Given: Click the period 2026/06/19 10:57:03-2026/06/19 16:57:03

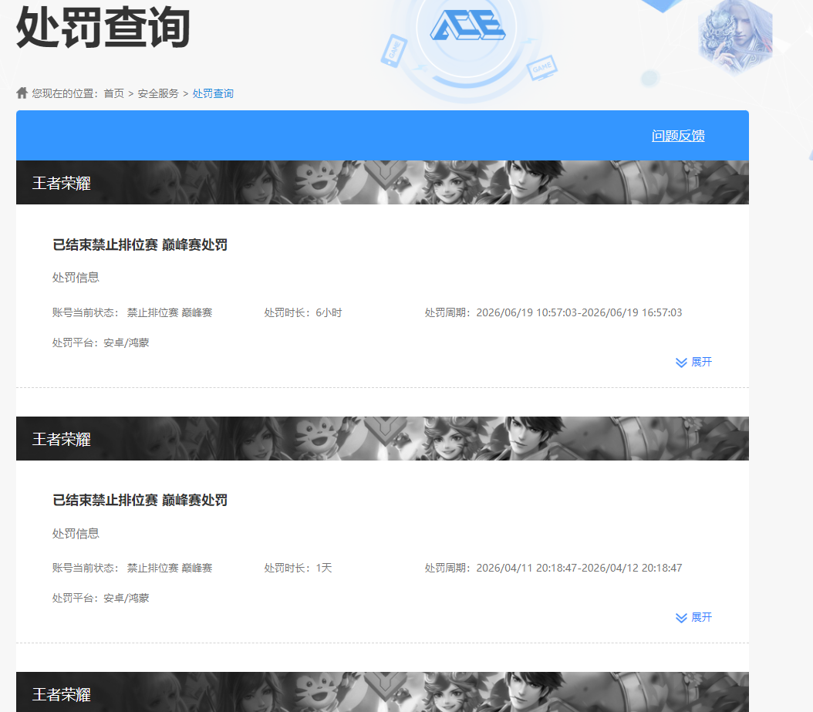Looking at the screenshot, I should pyautogui.click(x=579, y=312).
